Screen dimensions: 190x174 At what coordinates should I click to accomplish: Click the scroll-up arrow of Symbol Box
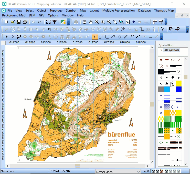(x=185, y=59)
